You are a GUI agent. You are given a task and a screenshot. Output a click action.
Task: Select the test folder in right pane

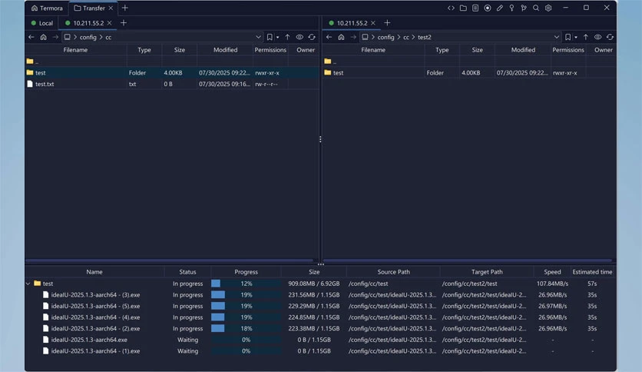coord(469,72)
